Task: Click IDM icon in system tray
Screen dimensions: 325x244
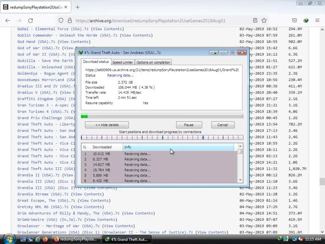Action: [x=280, y=239]
